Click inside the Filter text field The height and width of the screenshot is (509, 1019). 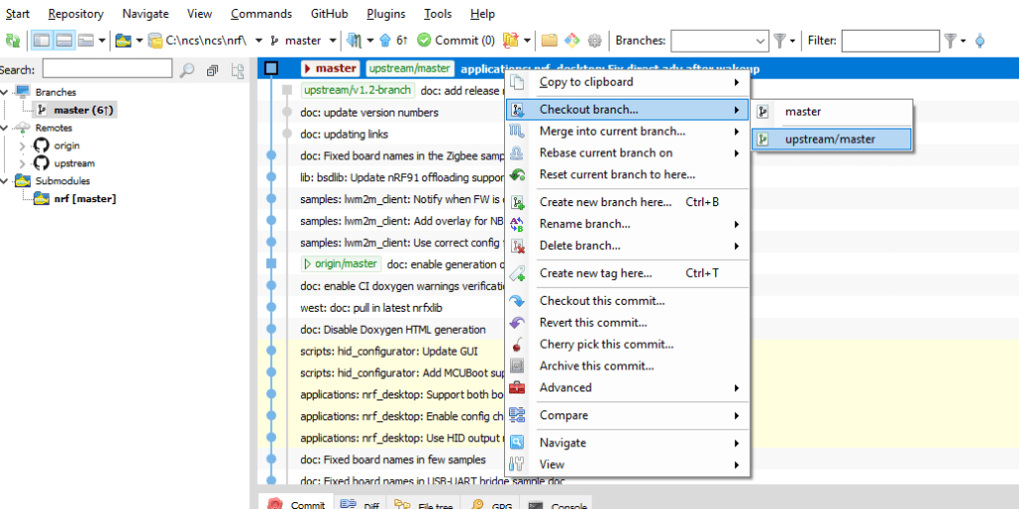(x=889, y=41)
